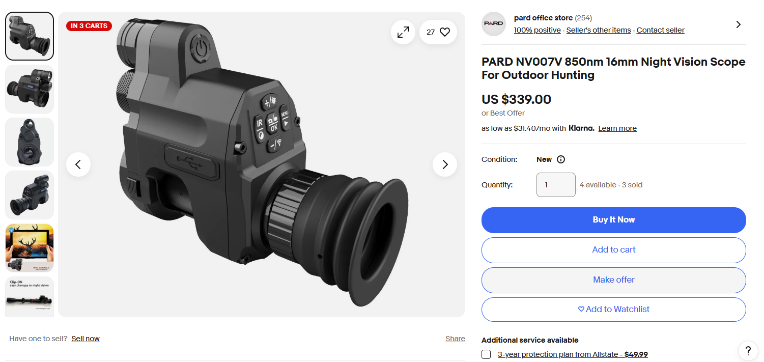The image size is (764, 362).
Task: Click the US $339.00 price text
Action: coord(516,99)
